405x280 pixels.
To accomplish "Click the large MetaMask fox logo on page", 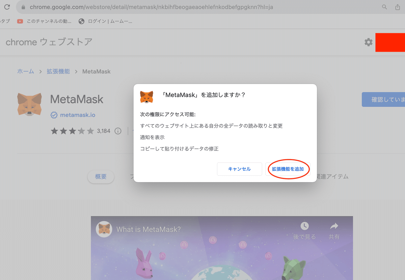I will click(x=29, y=105).
